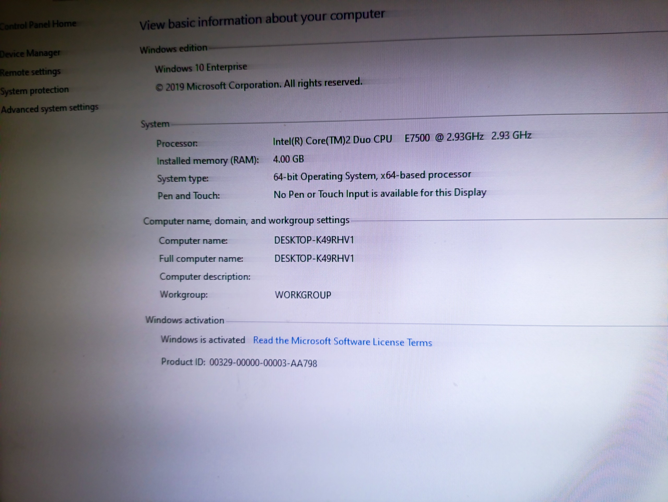This screenshot has height=502, width=668.
Task: Click the 'Windows edition' section header
Action: point(173,49)
